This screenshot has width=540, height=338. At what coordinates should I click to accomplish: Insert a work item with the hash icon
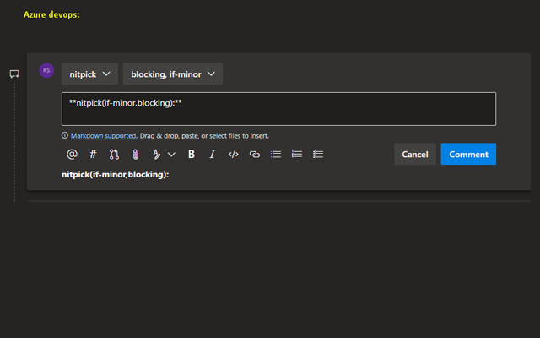[93, 154]
